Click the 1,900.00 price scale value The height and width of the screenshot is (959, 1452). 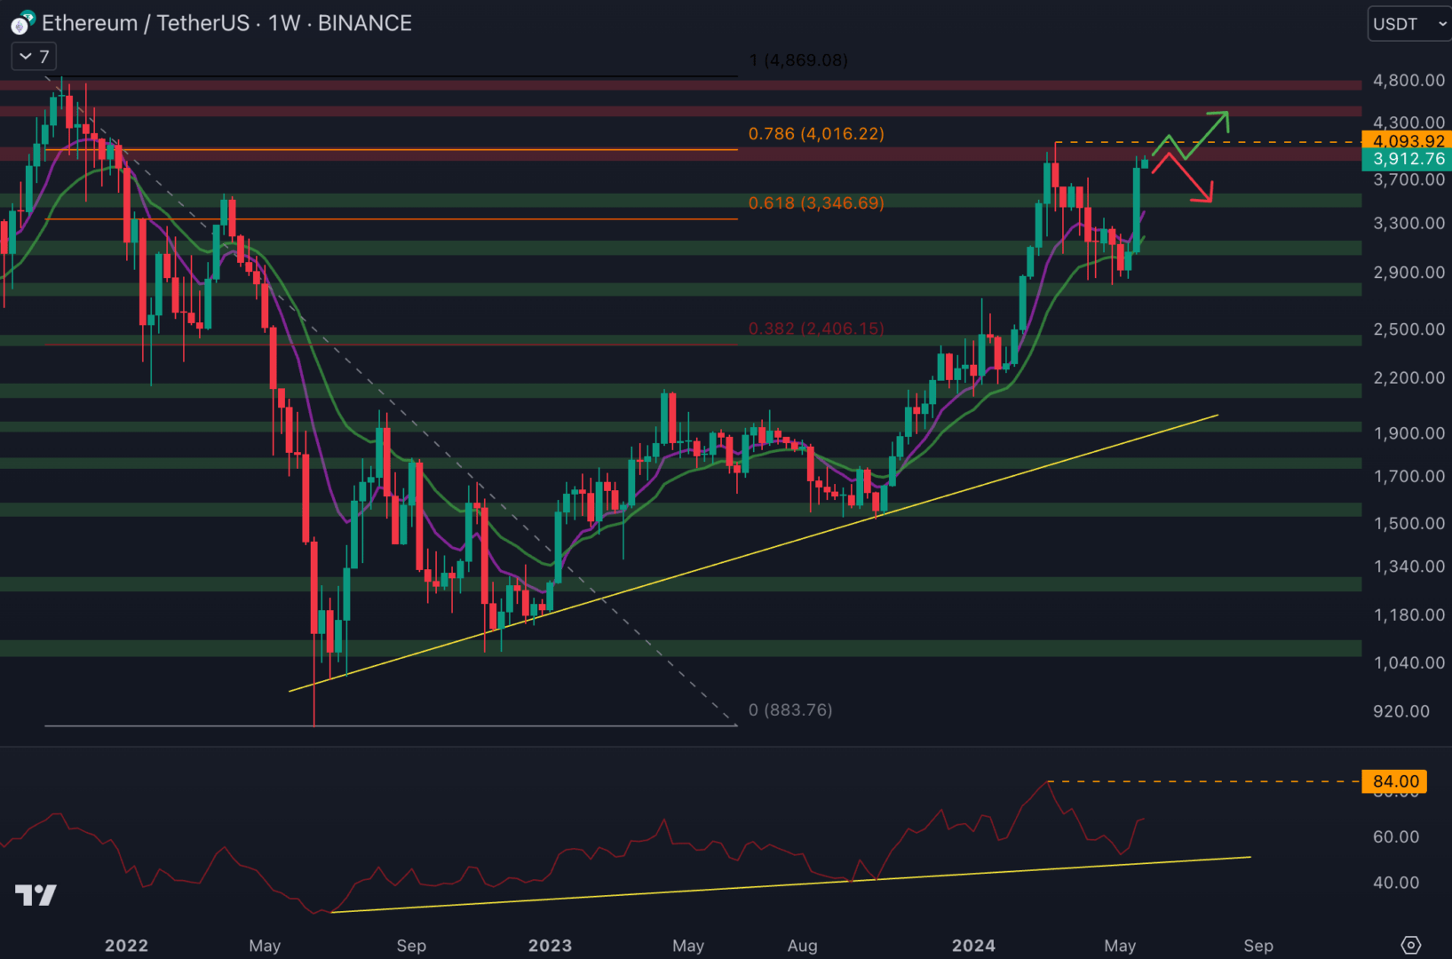point(1408,433)
